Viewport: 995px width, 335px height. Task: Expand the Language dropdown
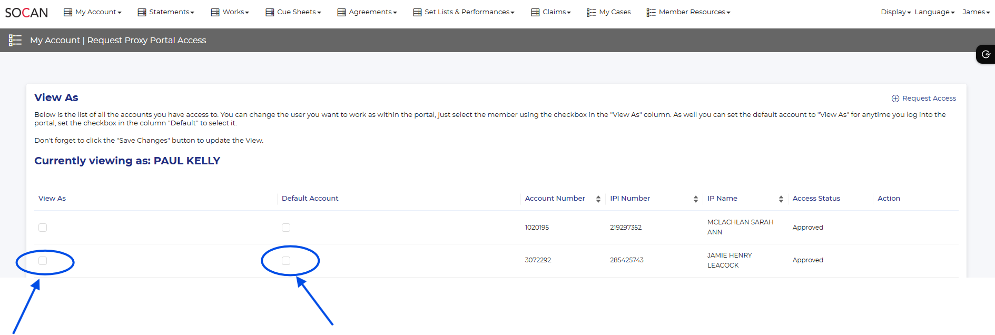(x=934, y=12)
